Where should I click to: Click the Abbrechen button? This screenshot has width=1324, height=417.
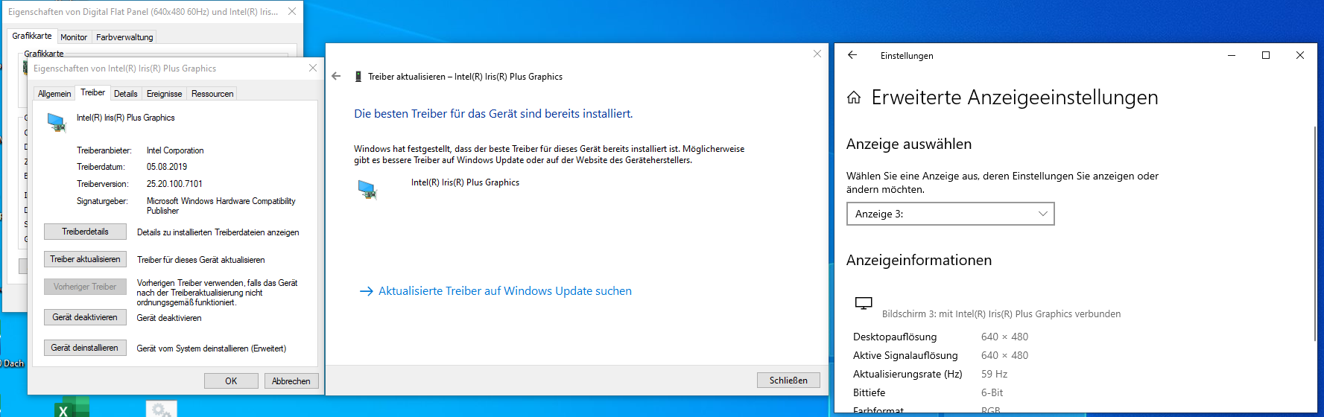point(291,381)
